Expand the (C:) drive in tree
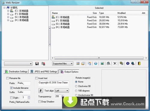 [8, 11]
